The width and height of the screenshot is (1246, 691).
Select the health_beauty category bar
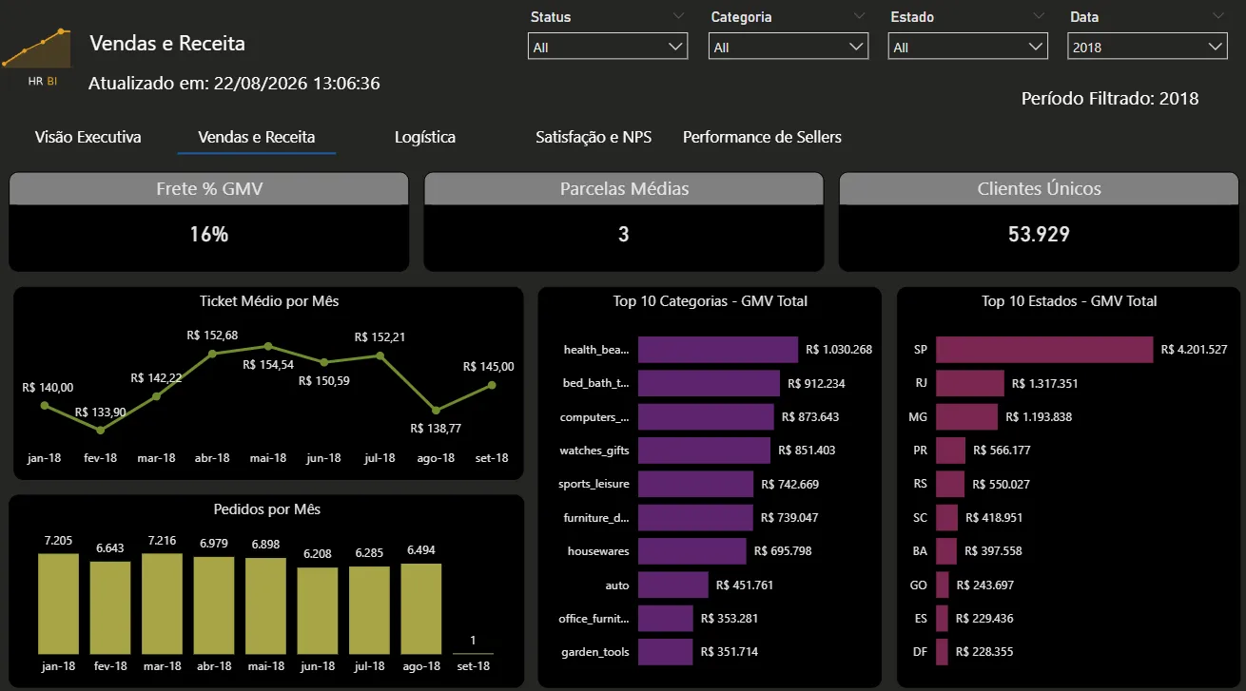point(718,350)
